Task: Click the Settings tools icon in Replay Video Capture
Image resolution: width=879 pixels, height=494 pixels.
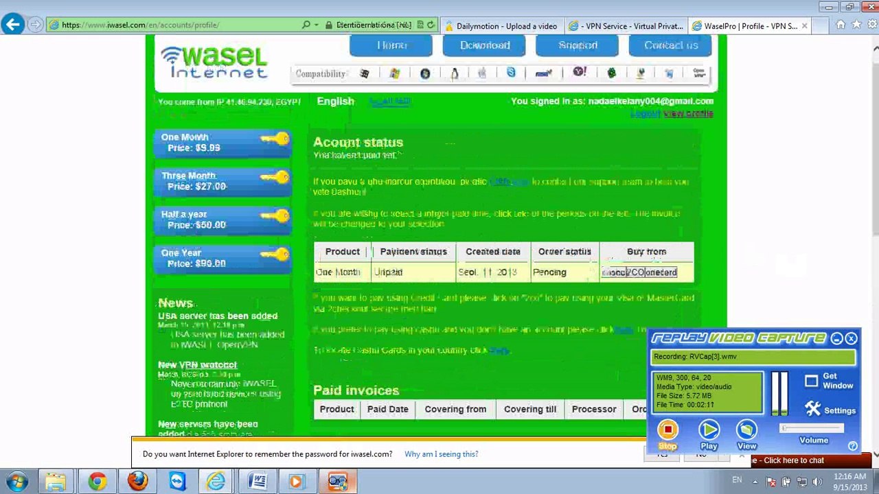Action: [x=812, y=410]
